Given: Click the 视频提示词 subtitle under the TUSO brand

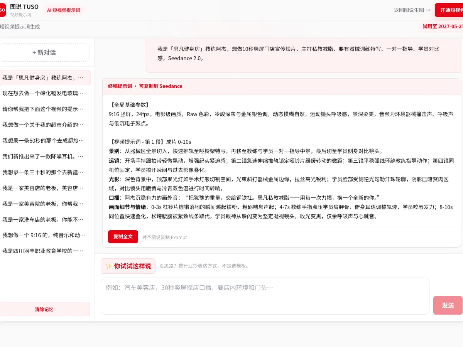Looking at the screenshot, I should point(21,15).
